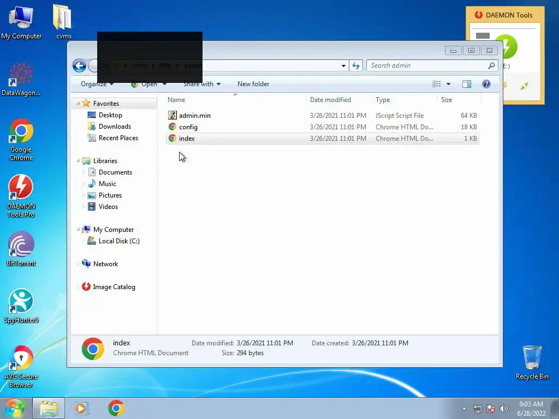
Task: Select the config file
Action: [322, 127]
